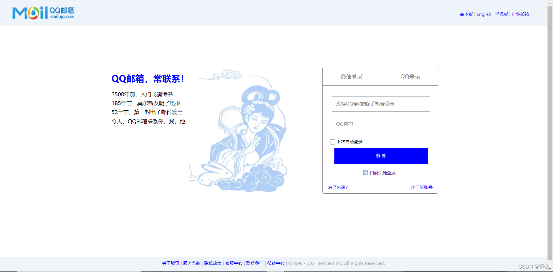Open the 扫码快捷登录 link

382,173
